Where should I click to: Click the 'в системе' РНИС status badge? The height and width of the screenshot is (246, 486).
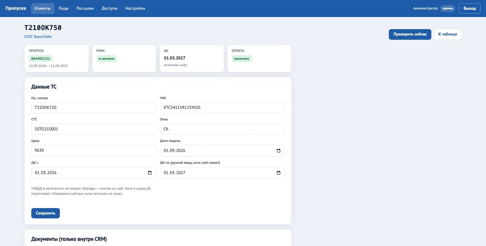pos(107,59)
